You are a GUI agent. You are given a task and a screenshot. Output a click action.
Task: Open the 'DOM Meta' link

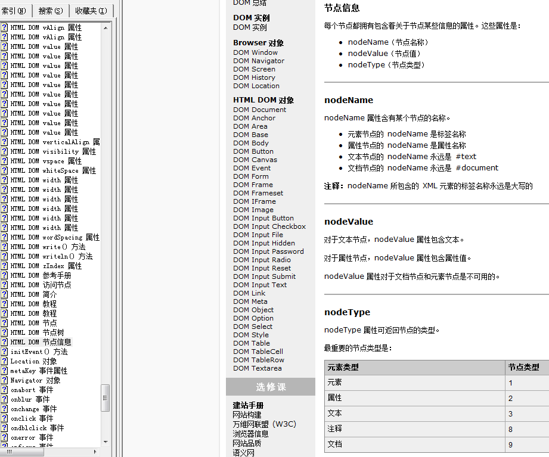click(250, 301)
